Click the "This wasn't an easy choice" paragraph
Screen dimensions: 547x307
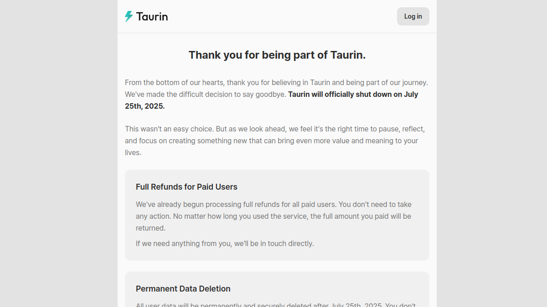coord(275,141)
